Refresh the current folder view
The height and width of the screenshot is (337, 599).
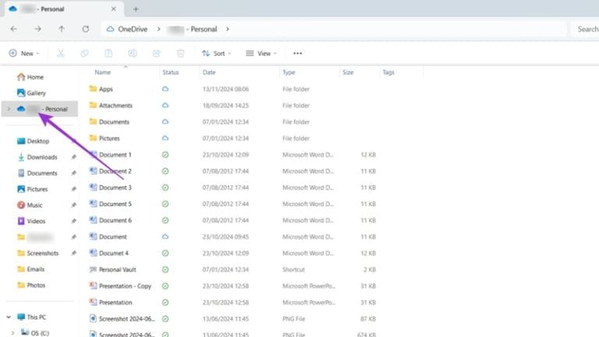coord(86,29)
